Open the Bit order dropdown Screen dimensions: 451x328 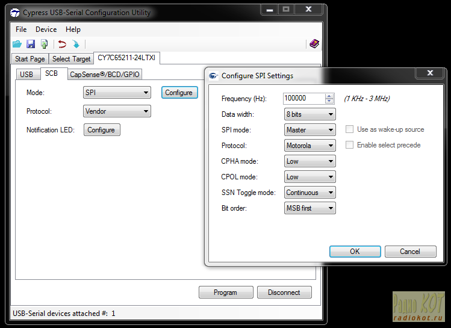[310, 208]
